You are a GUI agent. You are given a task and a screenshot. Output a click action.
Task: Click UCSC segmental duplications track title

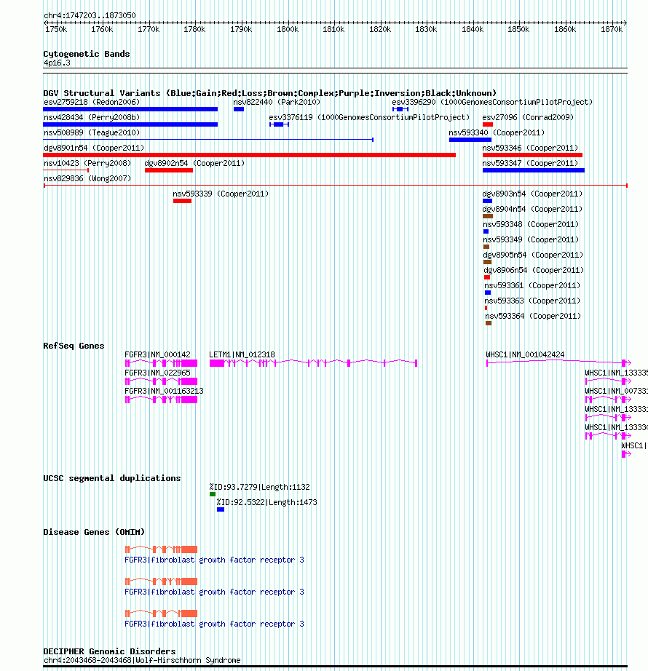click(x=111, y=478)
